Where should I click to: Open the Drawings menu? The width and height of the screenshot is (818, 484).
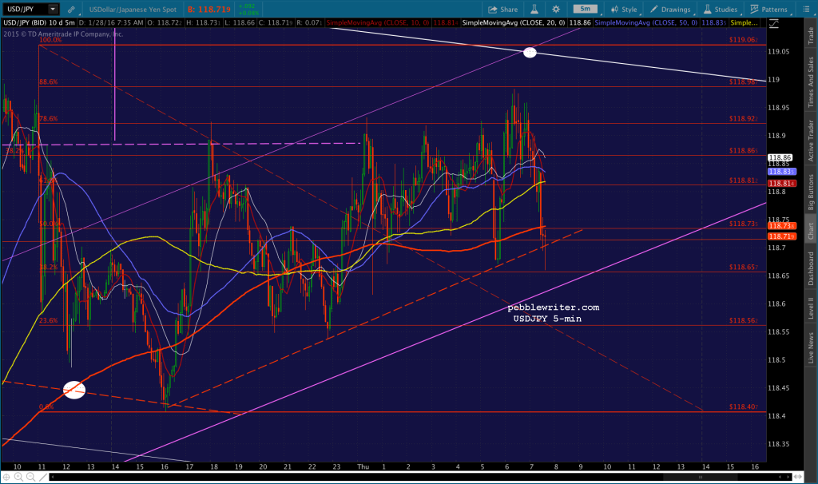click(670, 10)
